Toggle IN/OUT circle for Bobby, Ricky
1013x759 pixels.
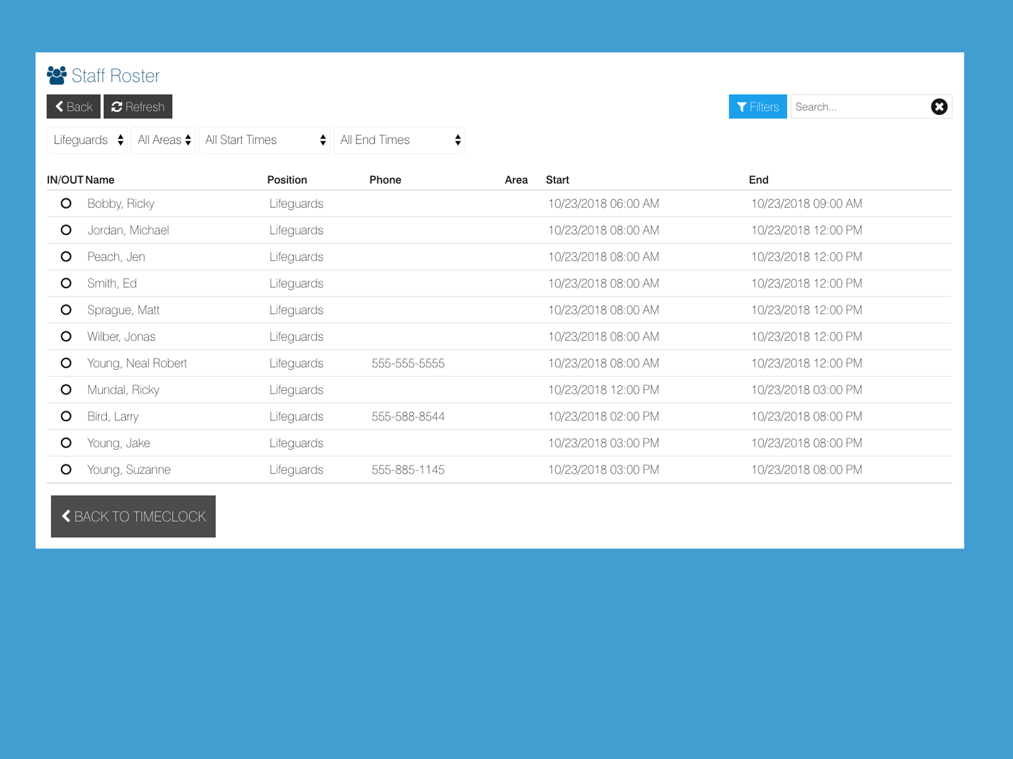pyautogui.click(x=66, y=203)
